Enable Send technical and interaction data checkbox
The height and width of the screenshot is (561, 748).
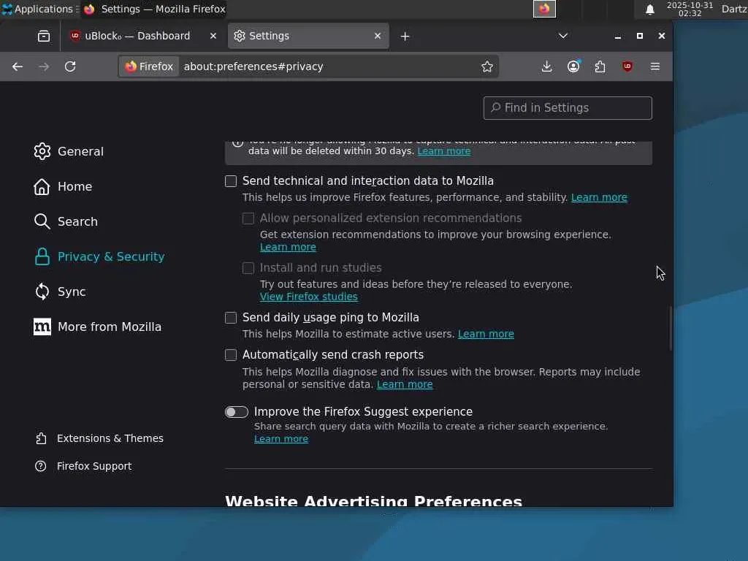[231, 181]
